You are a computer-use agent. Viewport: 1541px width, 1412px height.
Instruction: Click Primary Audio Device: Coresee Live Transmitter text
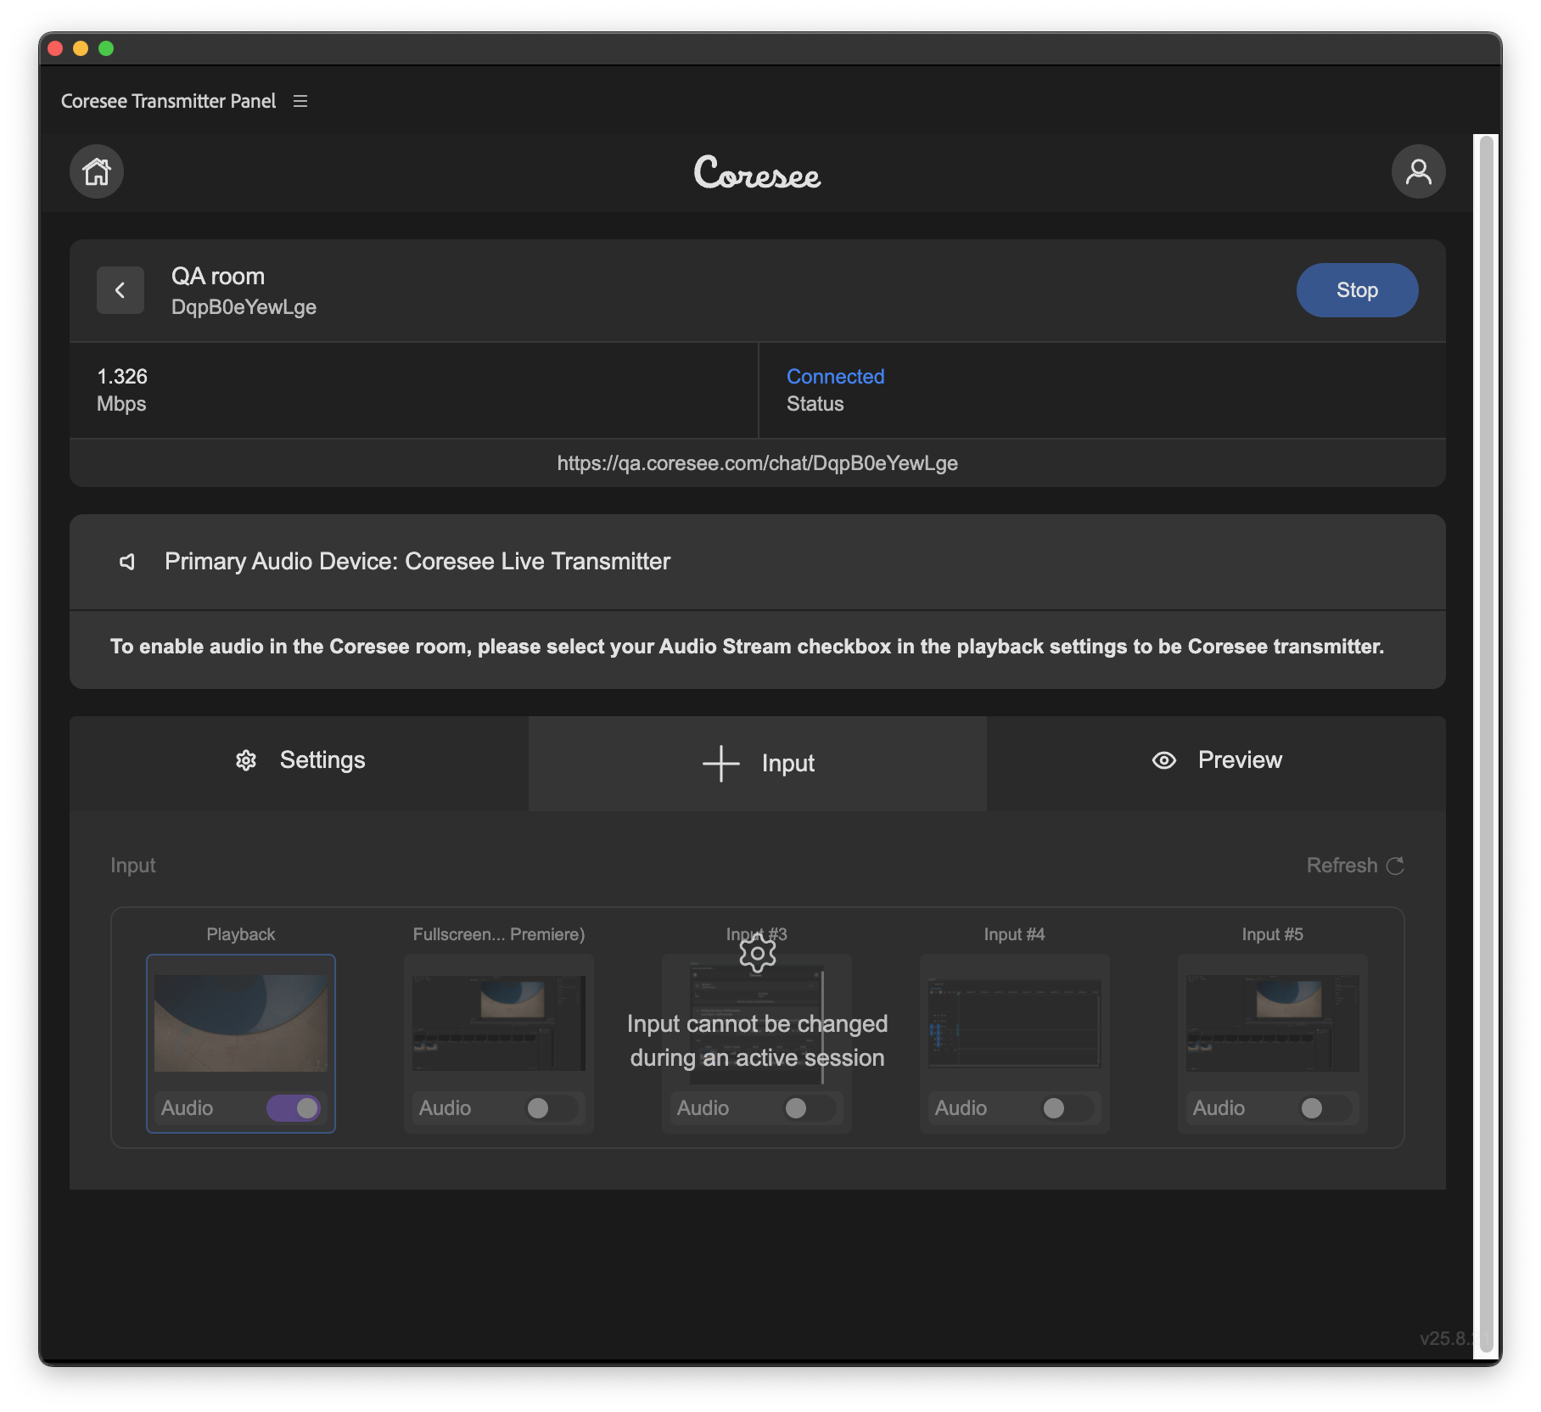click(417, 562)
